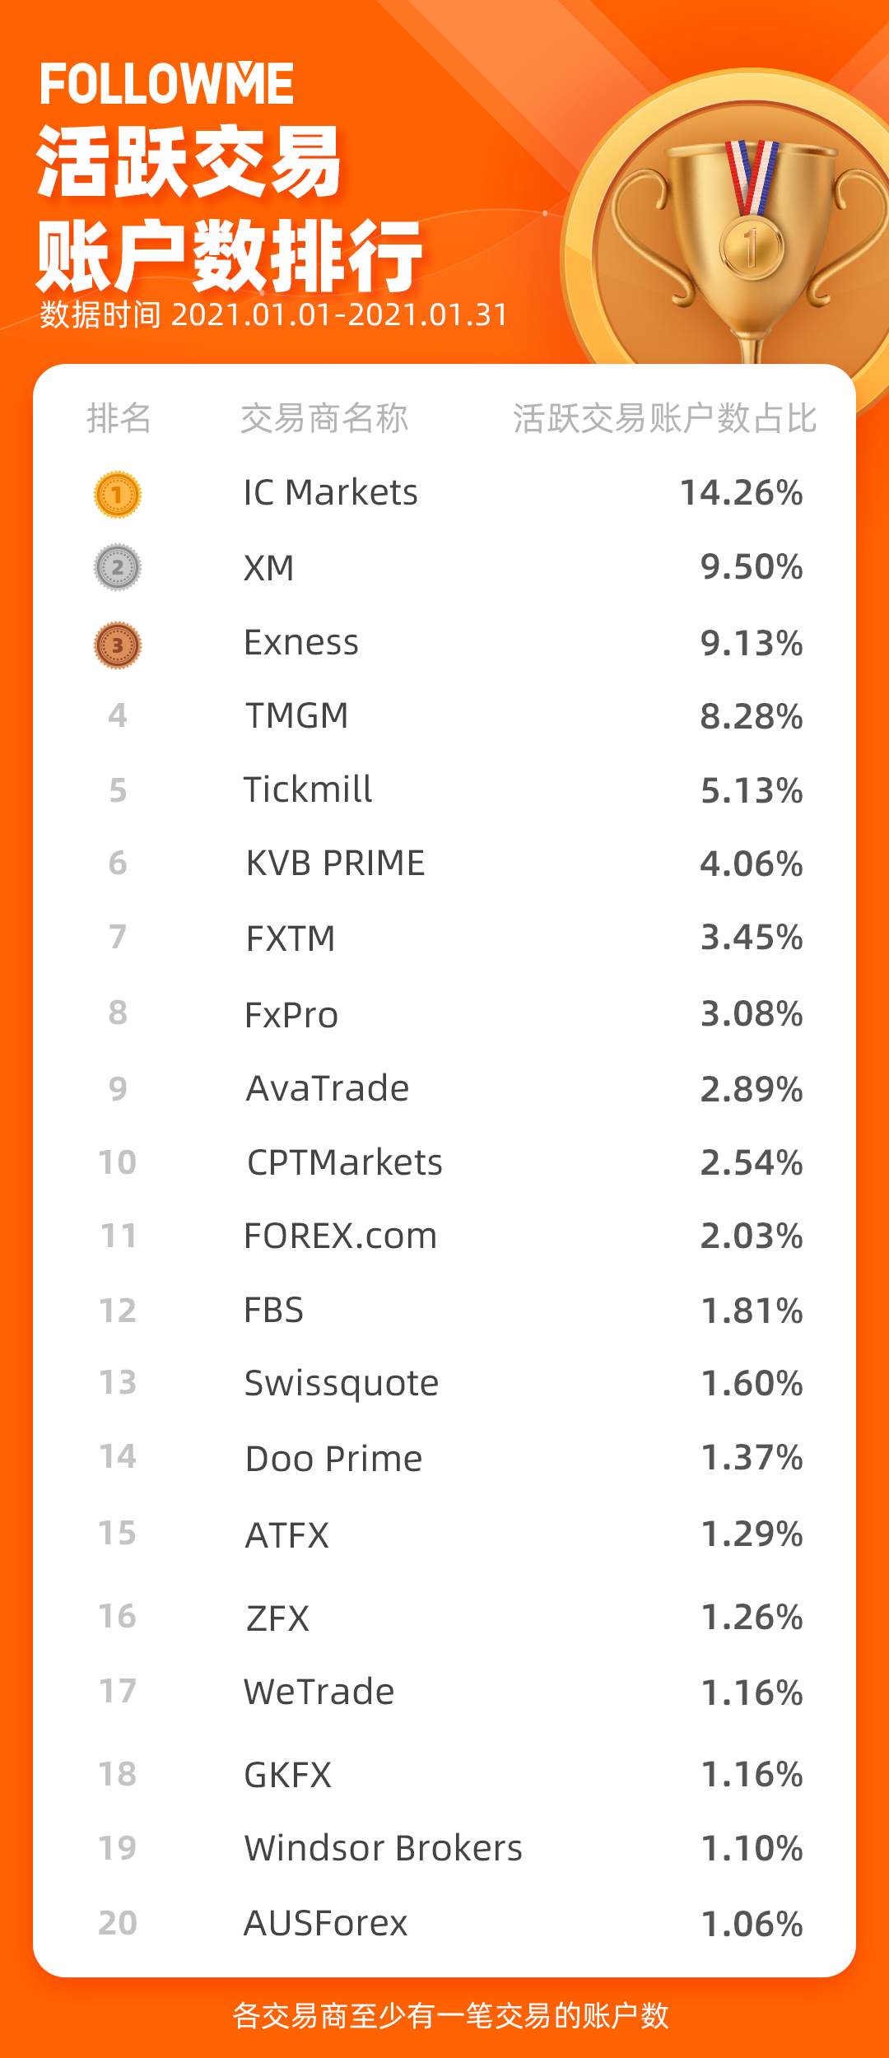This screenshot has width=889, height=2058.
Task: Click the bronze rank 3 medal icon
Action: (118, 645)
